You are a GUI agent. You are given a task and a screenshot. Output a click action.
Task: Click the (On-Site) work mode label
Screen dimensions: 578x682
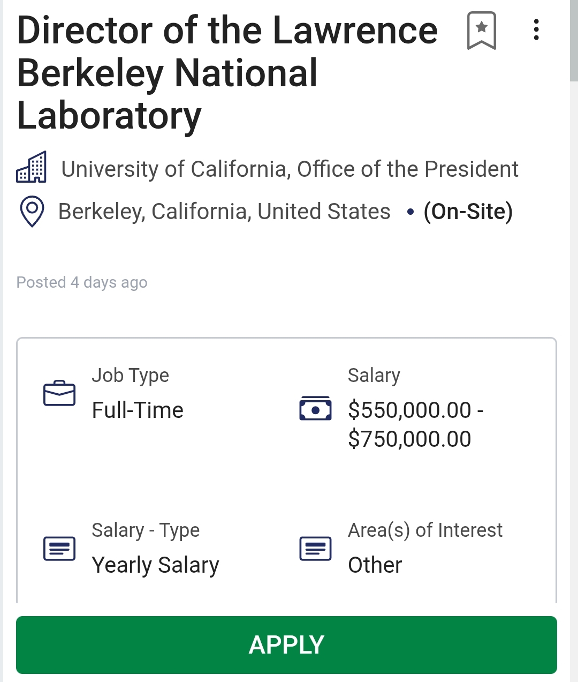(x=468, y=212)
